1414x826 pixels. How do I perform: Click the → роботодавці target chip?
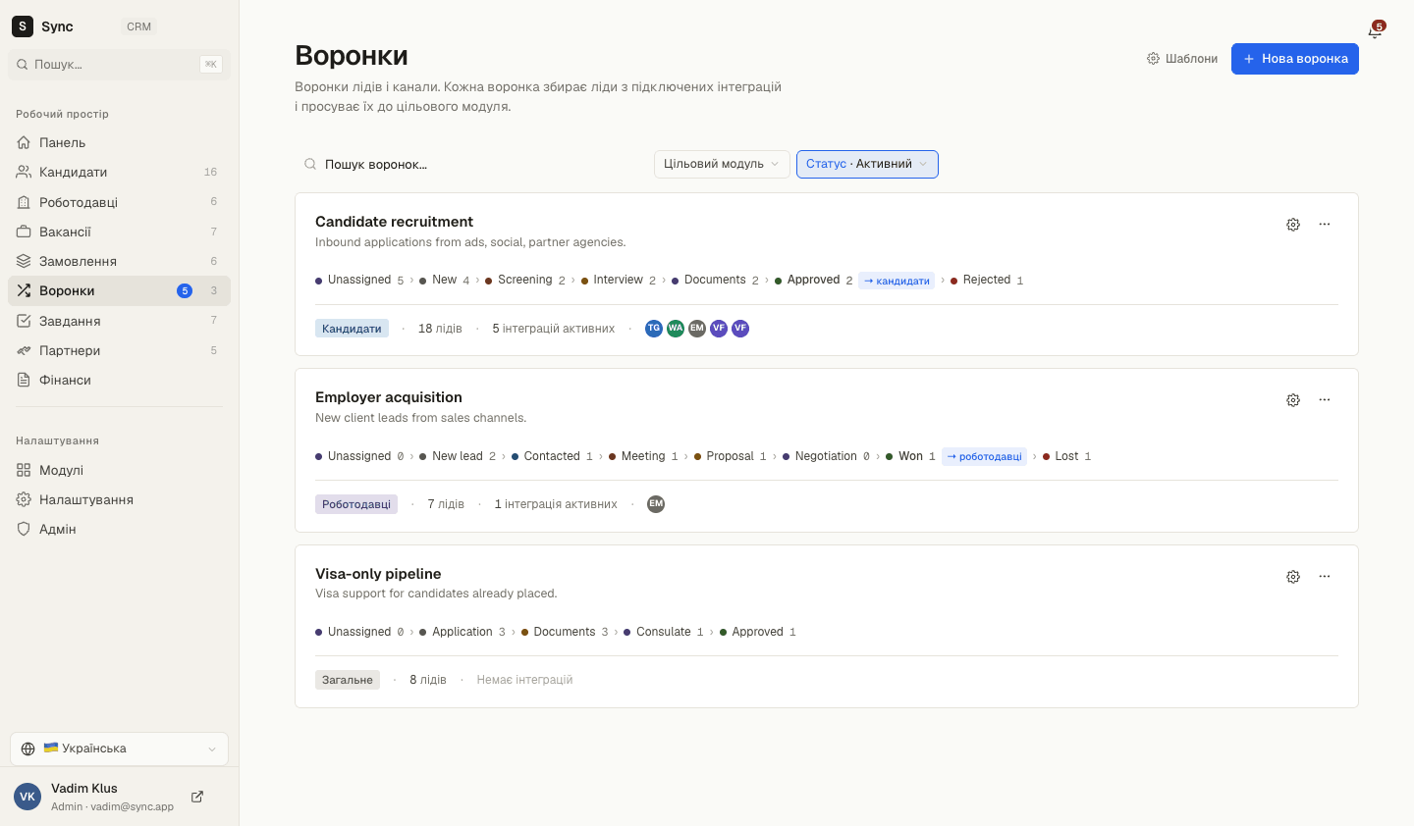tap(984, 456)
